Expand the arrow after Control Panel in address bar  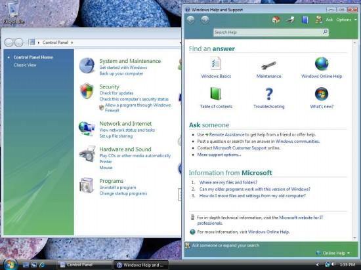pos(72,43)
